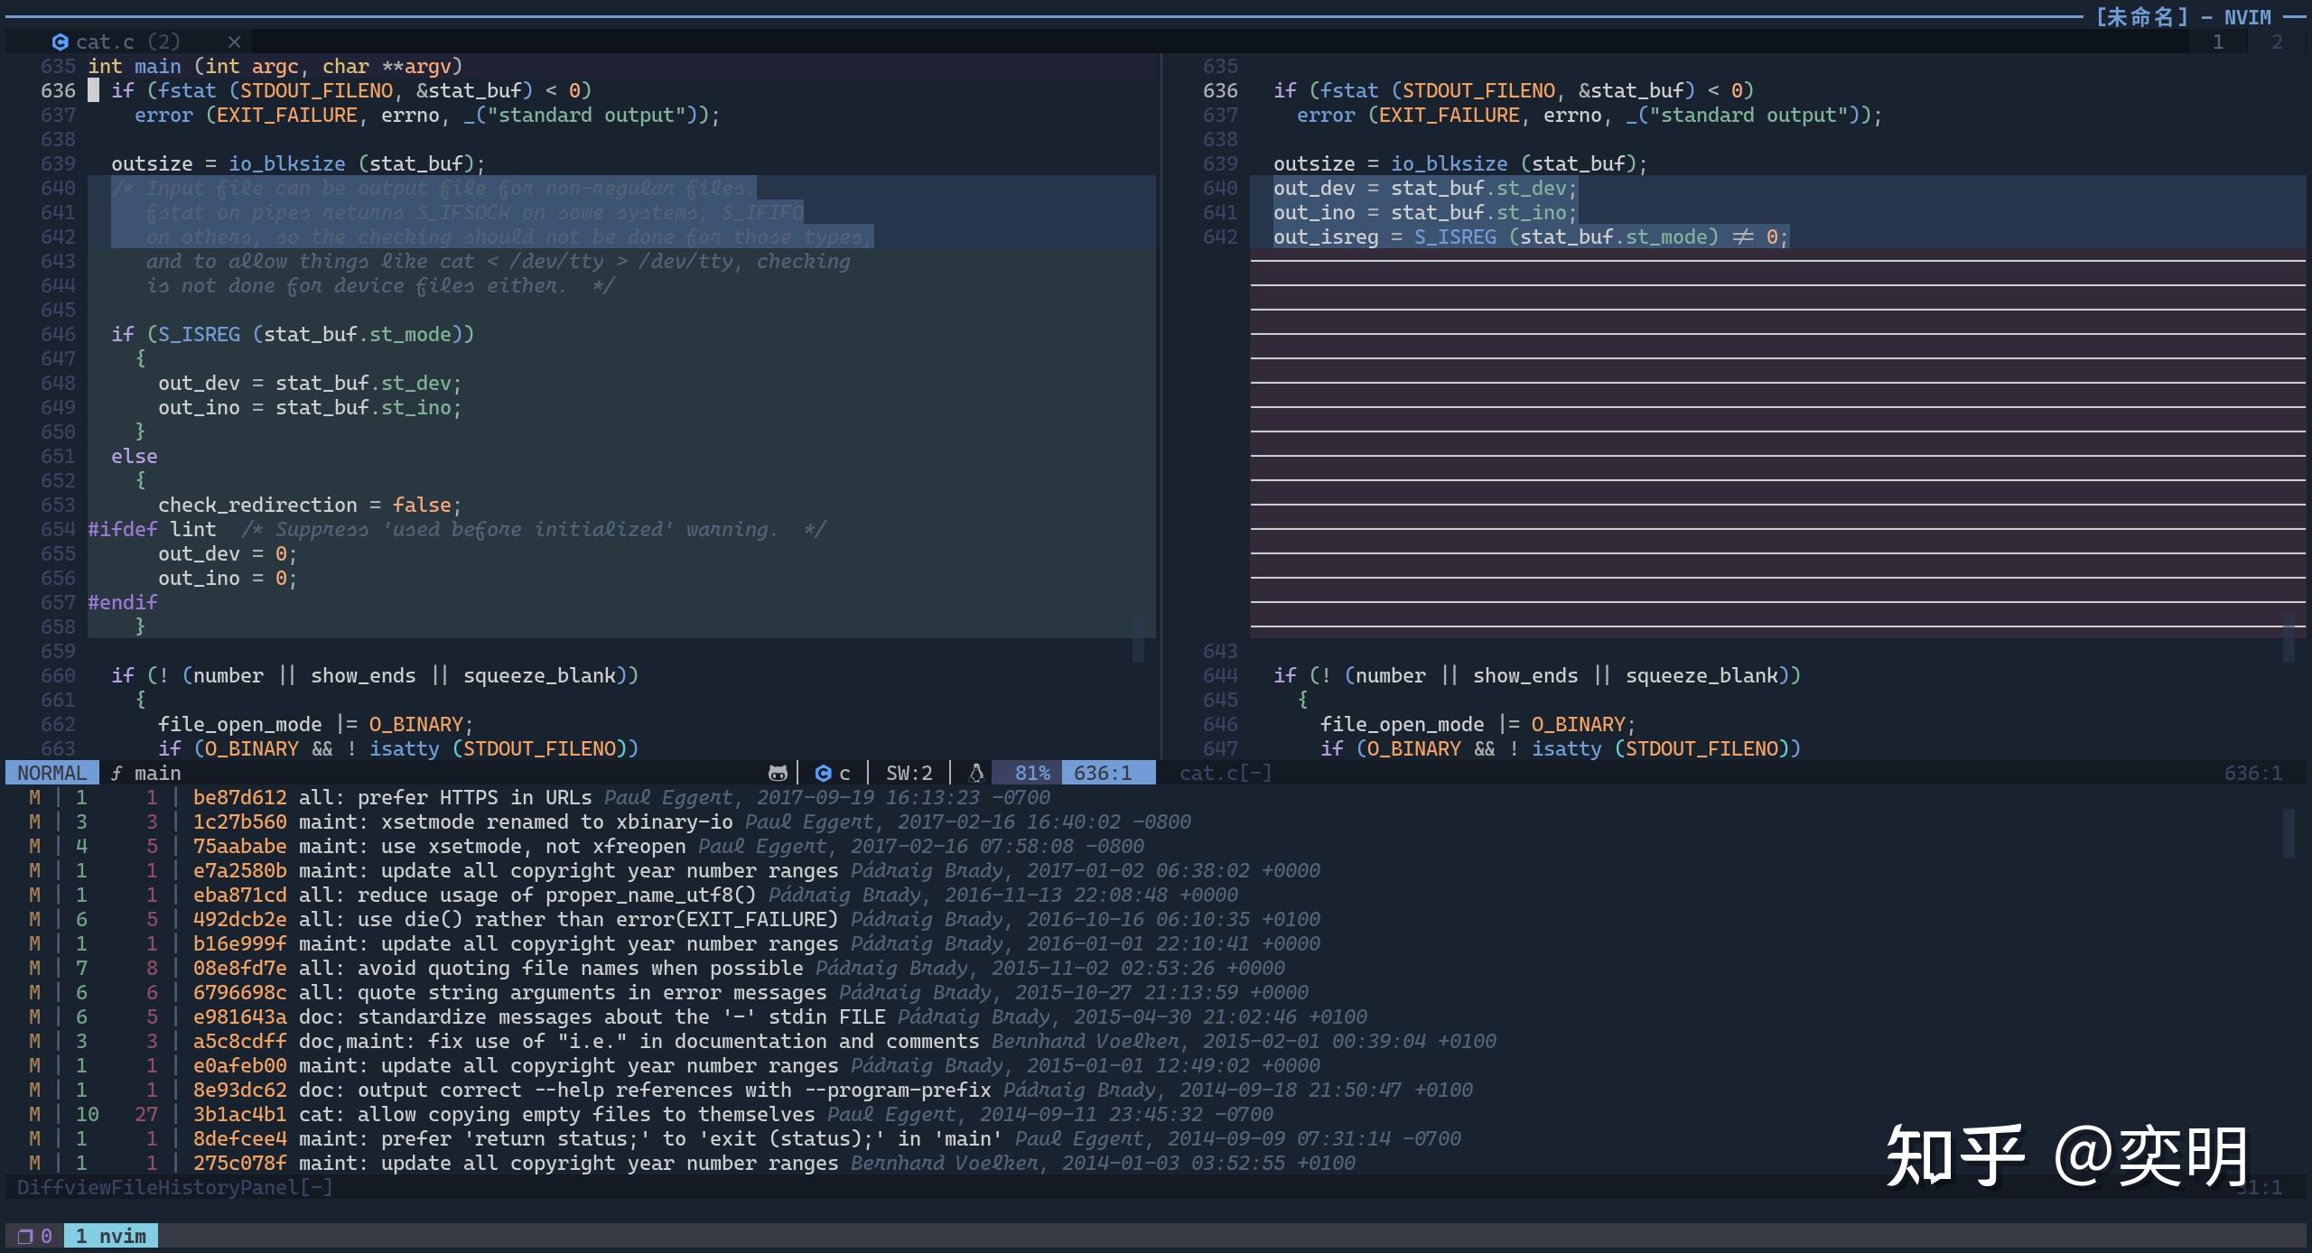Click the DiffviewFileHistoryPanel[-] status label
This screenshot has height=1253, width=2312.
(x=175, y=1188)
